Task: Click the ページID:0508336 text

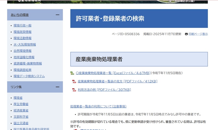Action: (x=126, y=34)
